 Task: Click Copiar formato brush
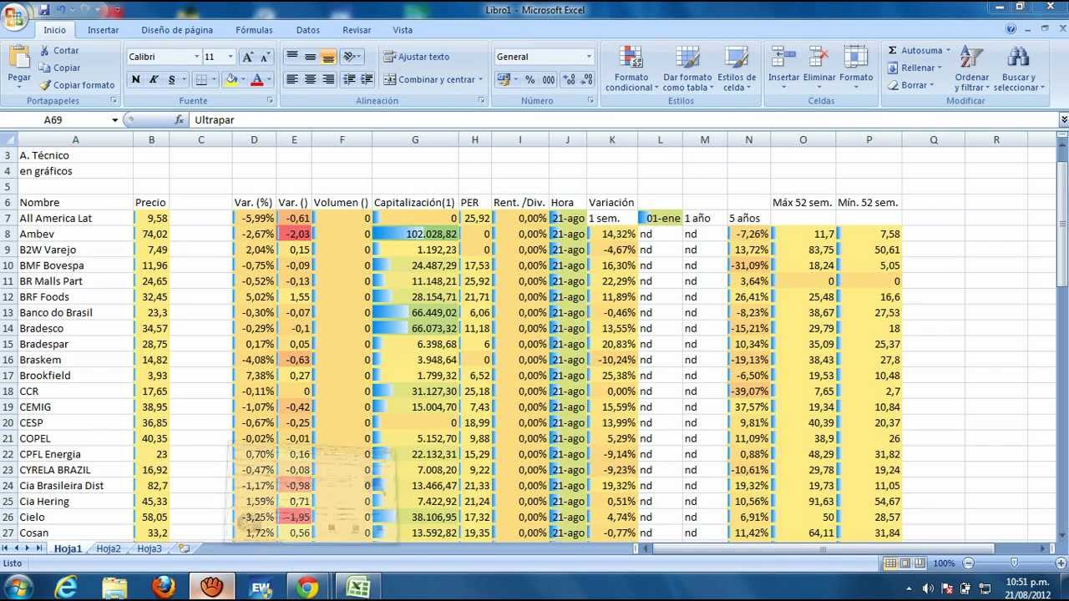click(x=77, y=85)
